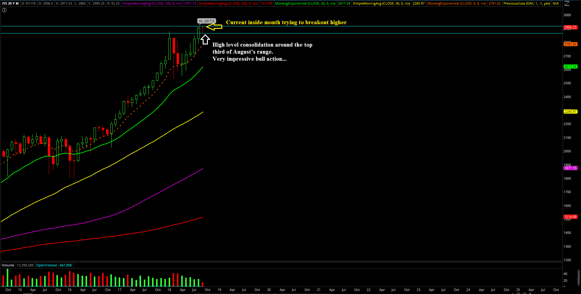
Task: Click the L: 2865 low price value
Action: 80,3
